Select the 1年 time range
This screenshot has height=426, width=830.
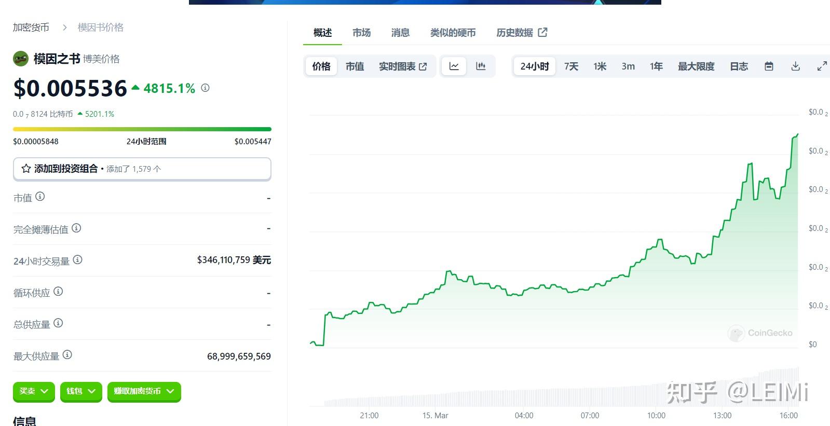point(657,66)
